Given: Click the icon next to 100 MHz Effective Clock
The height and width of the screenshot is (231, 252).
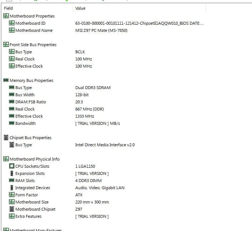Looking at the screenshot, I should pos(11,66).
